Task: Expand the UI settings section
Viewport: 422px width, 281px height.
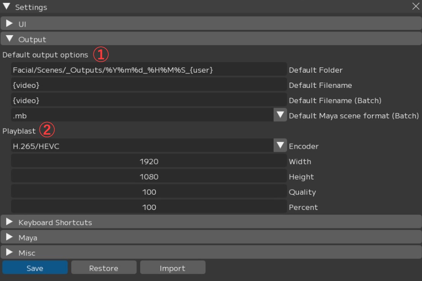Action: [x=10, y=24]
